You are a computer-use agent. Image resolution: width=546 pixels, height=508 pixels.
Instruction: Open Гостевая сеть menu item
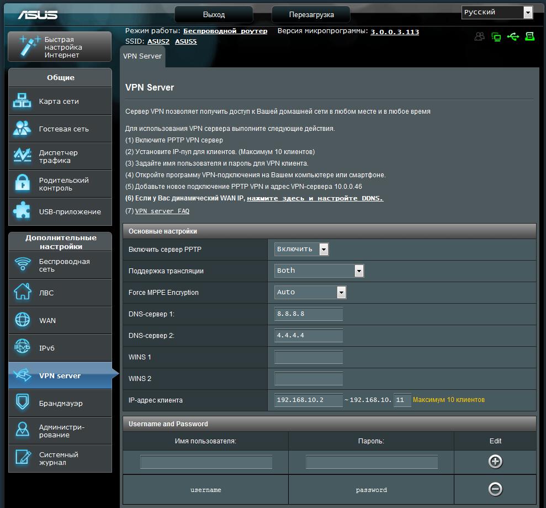pos(60,129)
